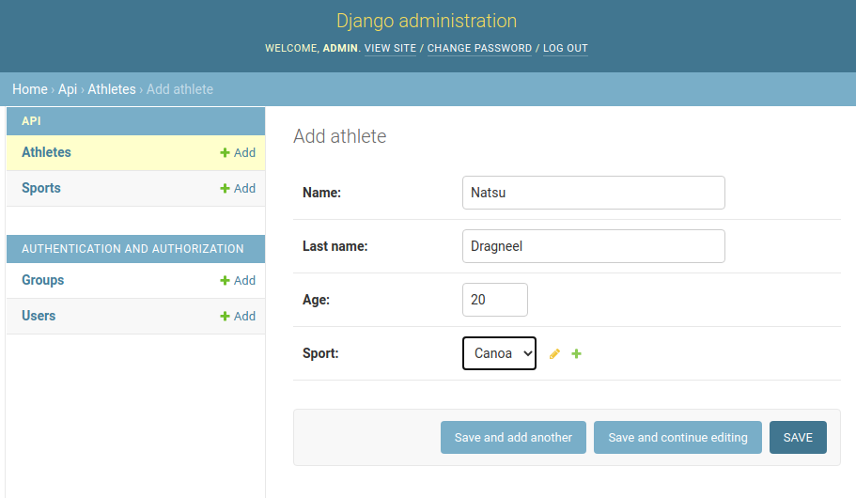Add another sport with the green plus icon

[576, 354]
